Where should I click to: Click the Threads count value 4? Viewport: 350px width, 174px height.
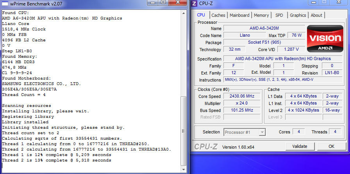coord(335,131)
